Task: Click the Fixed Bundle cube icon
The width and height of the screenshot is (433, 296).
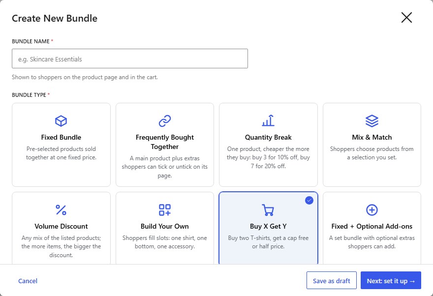Action: [61, 121]
